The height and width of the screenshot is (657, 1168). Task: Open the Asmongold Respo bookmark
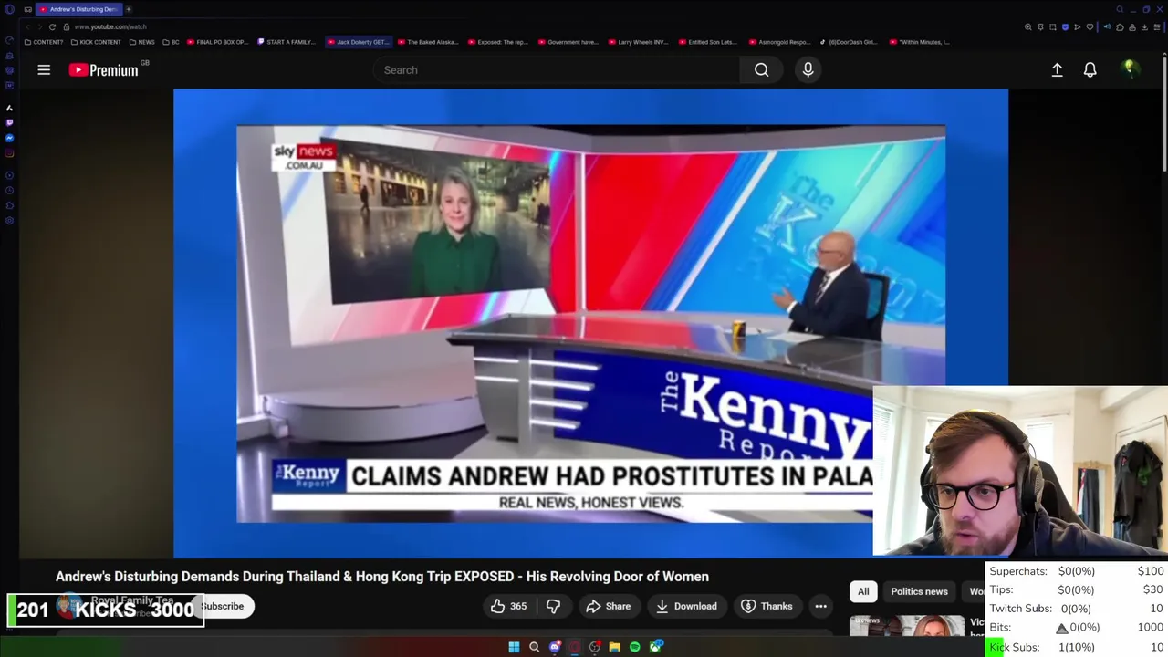pos(778,42)
